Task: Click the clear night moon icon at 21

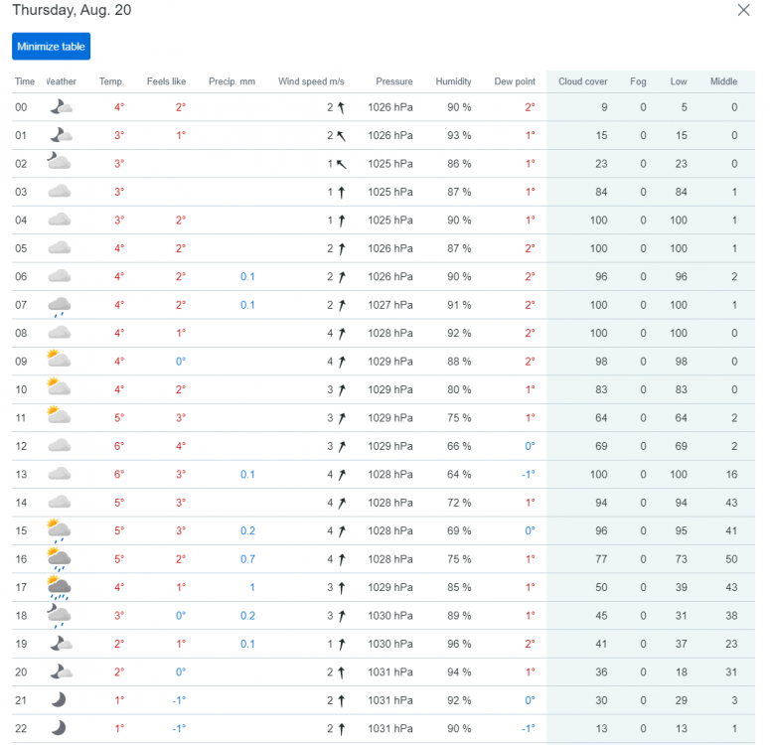Action: (60, 700)
